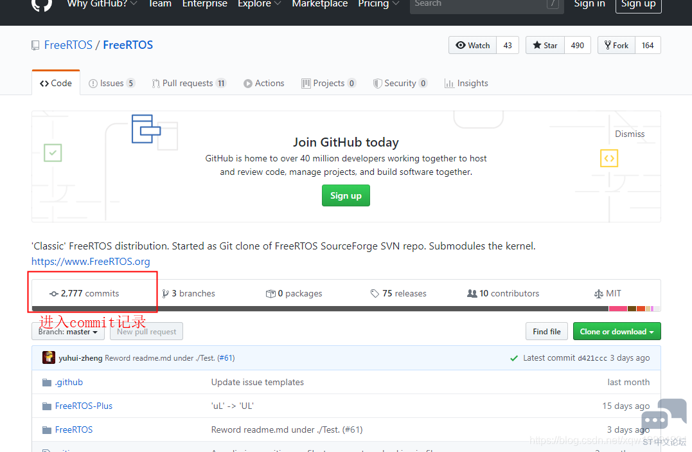The height and width of the screenshot is (452, 692).
Task: Open the FreeRTOS folder in file list
Action: [x=74, y=429]
